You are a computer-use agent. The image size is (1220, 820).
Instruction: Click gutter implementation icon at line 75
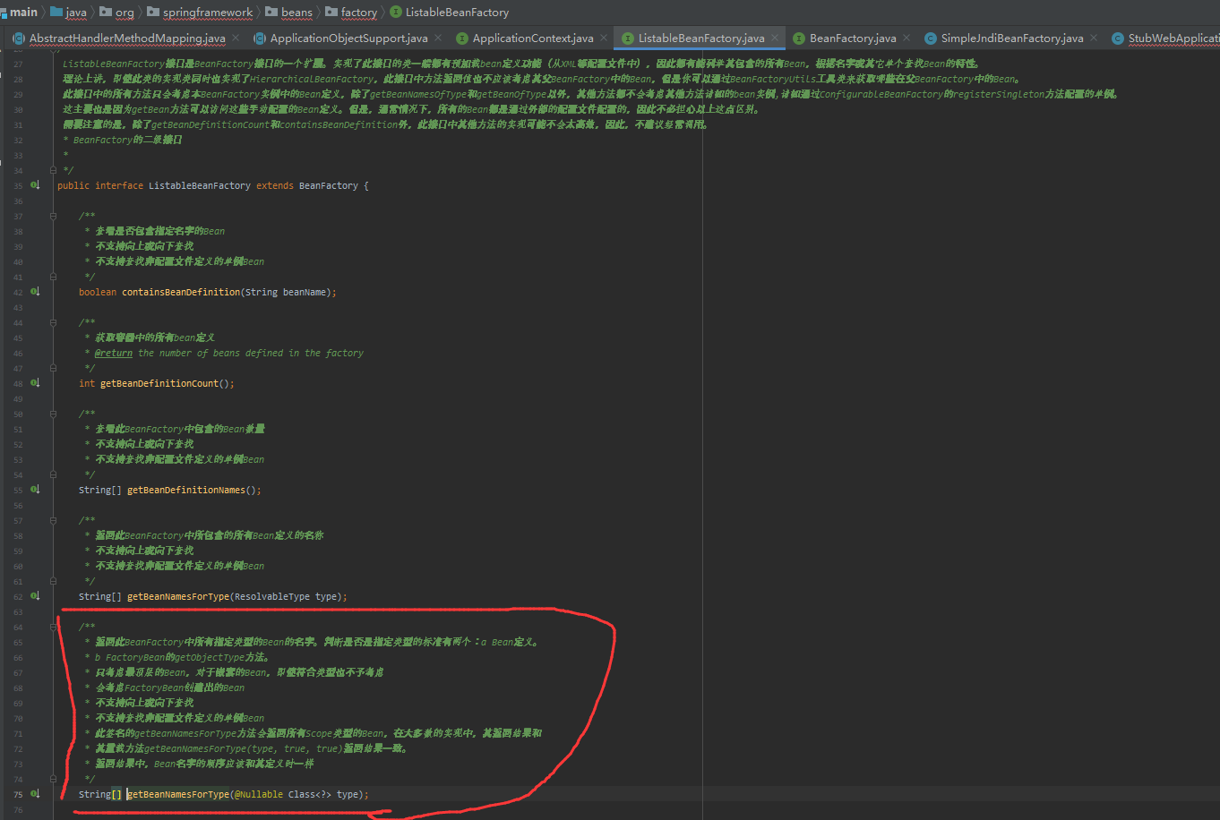click(35, 794)
